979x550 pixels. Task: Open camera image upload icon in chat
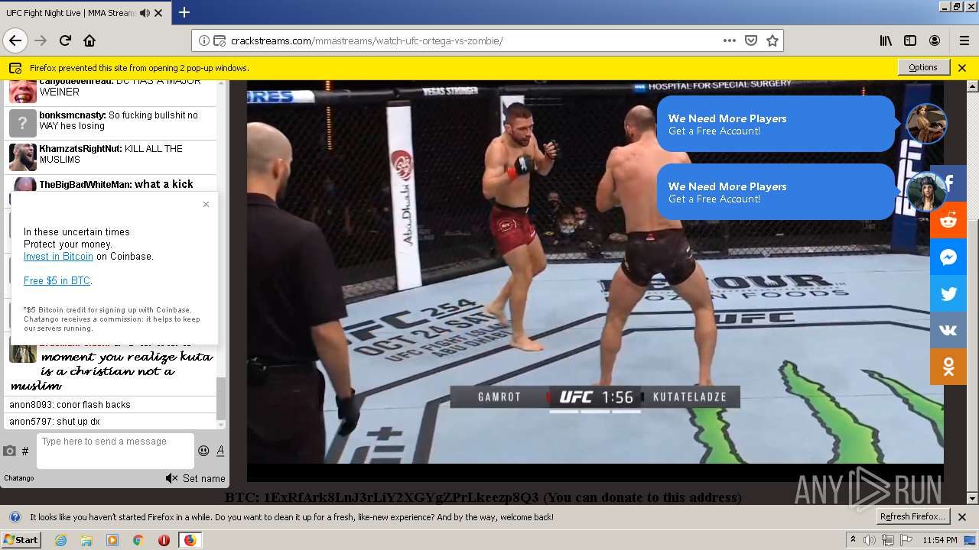click(x=9, y=451)
